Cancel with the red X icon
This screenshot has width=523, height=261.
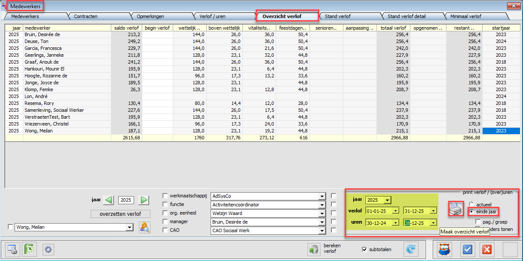486,249
